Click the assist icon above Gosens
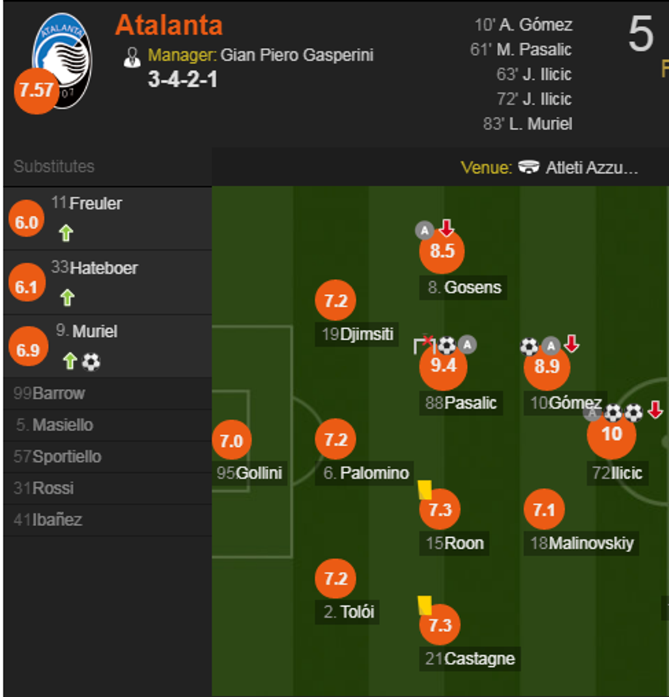This screenshot has width=669, height=697. (x=425, y=231)
